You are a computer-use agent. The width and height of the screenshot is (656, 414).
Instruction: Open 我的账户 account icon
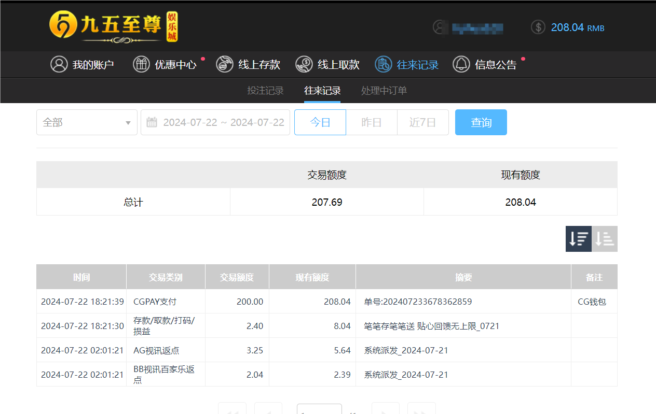tap(59, 64)
